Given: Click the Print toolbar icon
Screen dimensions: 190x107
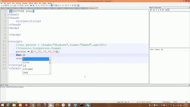Looking at the screenshot, I should point(15,5).
